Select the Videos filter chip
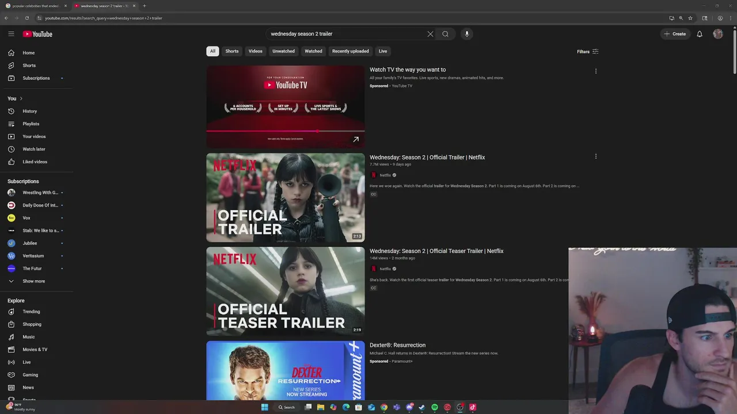 click(x=256, y=51)
